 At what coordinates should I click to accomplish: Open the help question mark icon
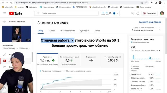point(138,13)
